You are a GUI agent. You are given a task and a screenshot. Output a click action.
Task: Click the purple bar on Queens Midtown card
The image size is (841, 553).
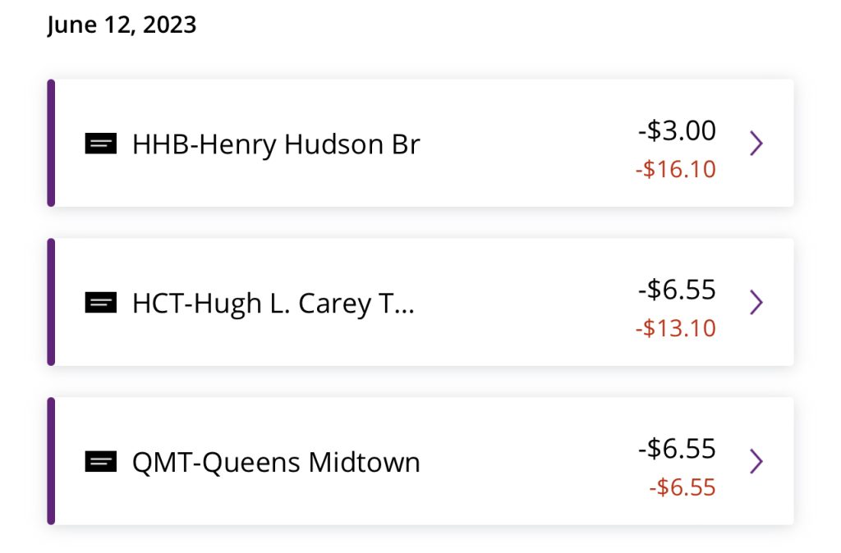coord(51,461)
